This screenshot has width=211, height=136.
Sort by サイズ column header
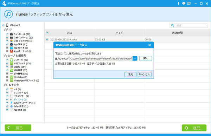[x=119, y=33]
